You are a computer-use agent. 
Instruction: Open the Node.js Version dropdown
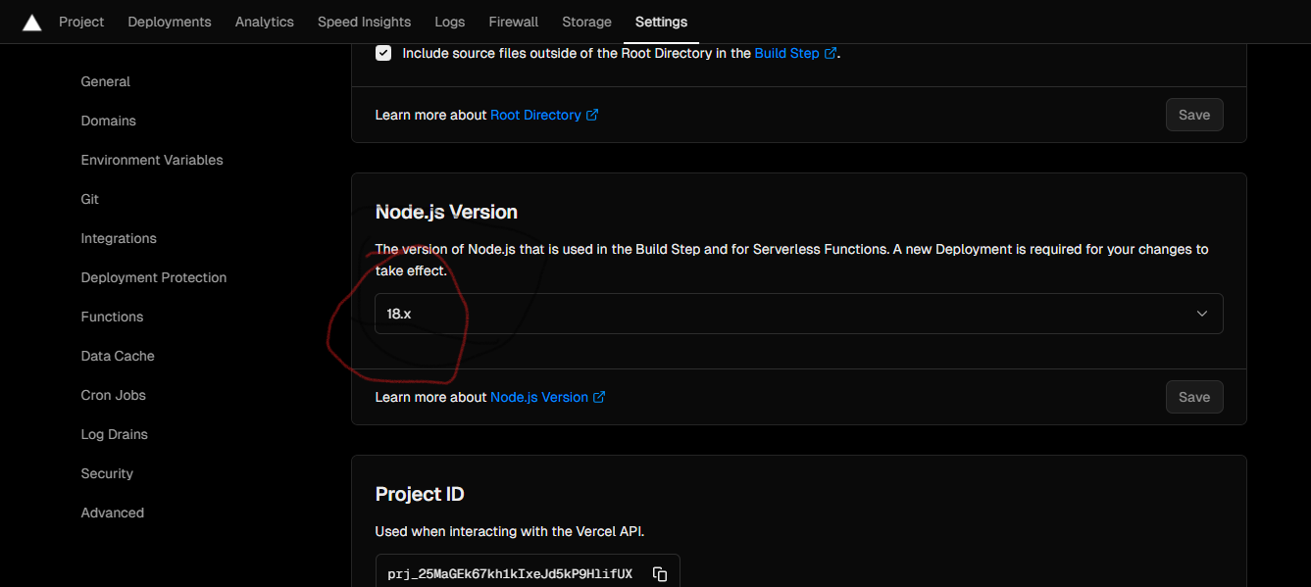798,314
